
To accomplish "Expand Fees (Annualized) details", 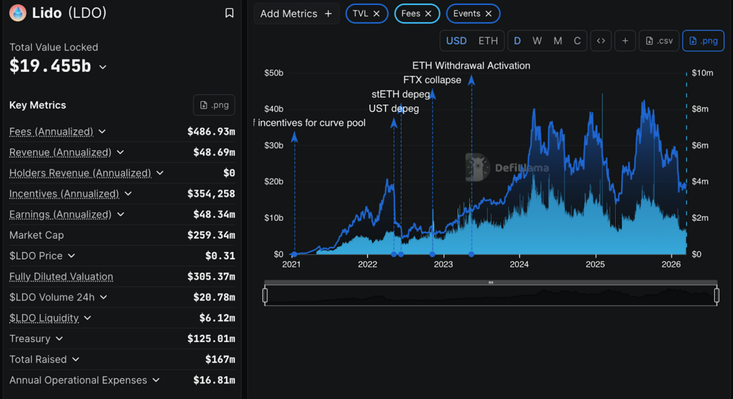I will 102,131.
